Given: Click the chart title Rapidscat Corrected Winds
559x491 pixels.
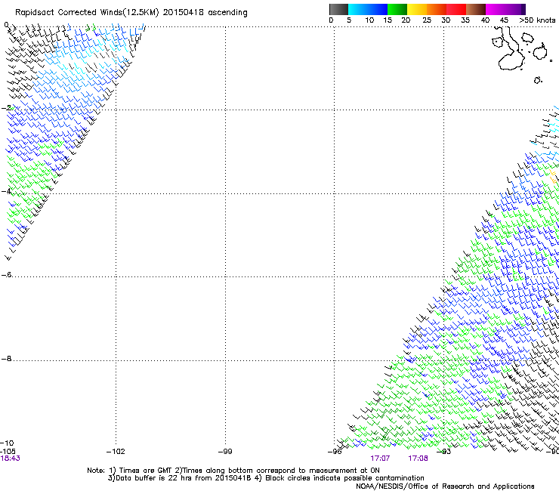Looking at the screenshot, I should 131,13.
